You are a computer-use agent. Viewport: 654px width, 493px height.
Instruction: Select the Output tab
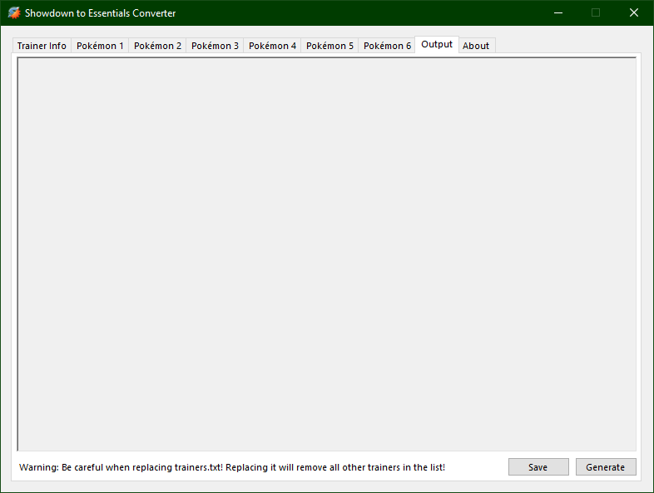point(437,44)
